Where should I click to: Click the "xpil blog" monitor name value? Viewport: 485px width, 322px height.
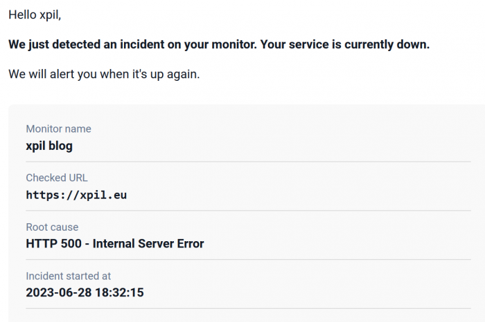49,146
